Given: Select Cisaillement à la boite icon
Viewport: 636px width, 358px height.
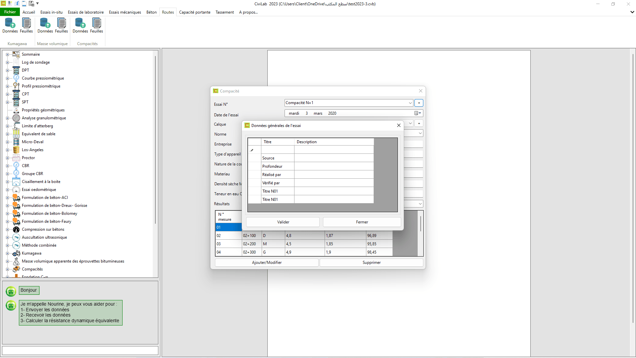Looking at the screenshot, I should click(16, 182).
